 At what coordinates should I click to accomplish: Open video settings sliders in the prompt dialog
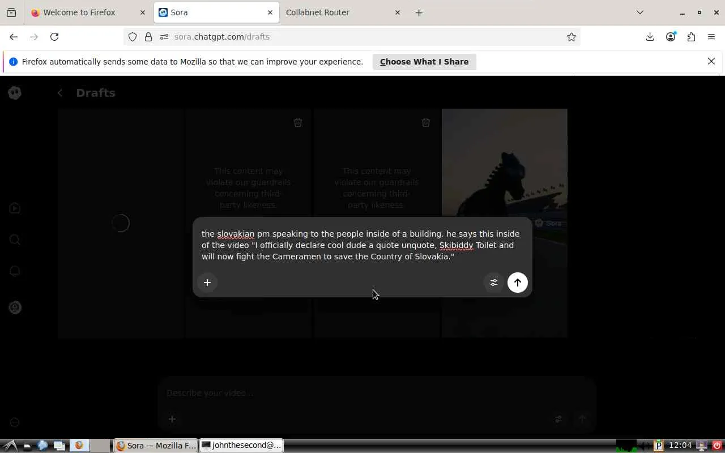(x=494, y=283)
